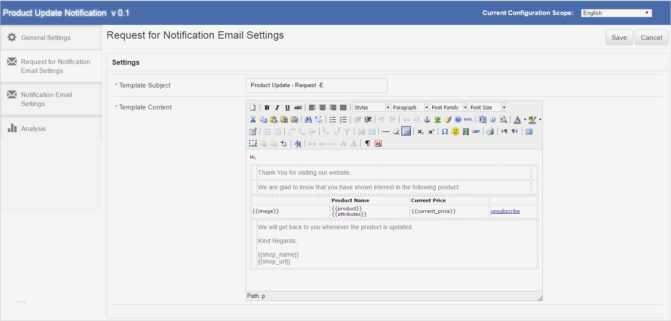Open Find using the binoculars icon
Screen dimensions: 671x321
(308, 120)
